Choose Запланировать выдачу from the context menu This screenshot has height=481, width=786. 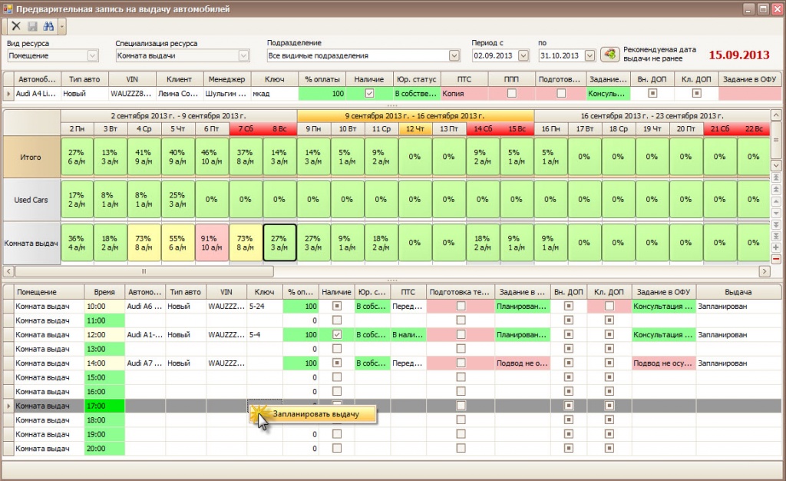[x=315, y=413]
